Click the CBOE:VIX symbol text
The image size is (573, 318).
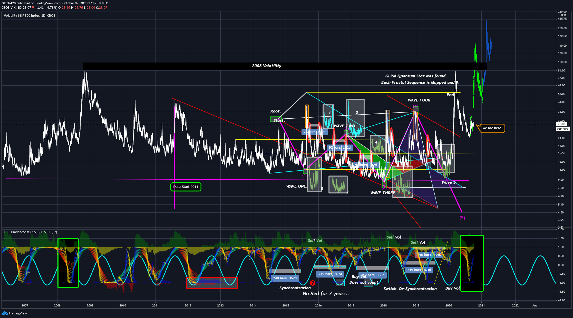pyautogui.click(x=8, y=8)
